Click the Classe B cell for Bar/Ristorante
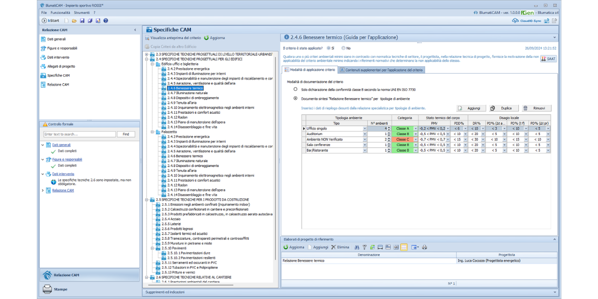The height and width of the screenshot is (299, 598). (403, 150)
